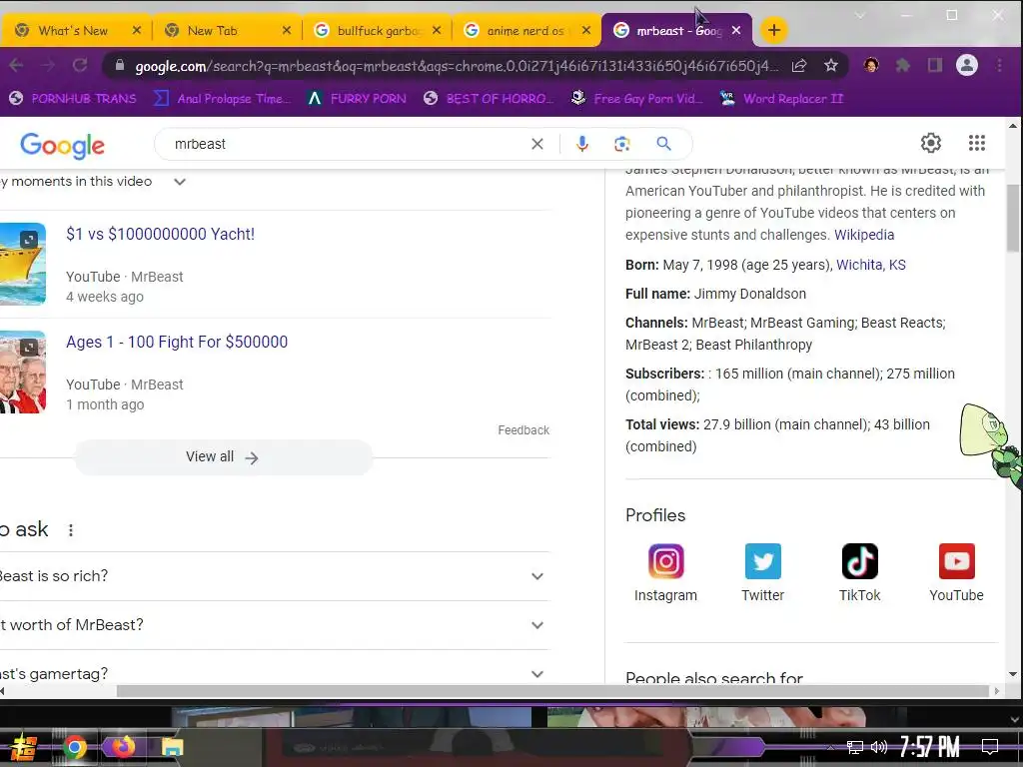Open Chrome three-dot menu
Image resolution: width=1023 pixels, height=767 pixels.
coord(999,65)
